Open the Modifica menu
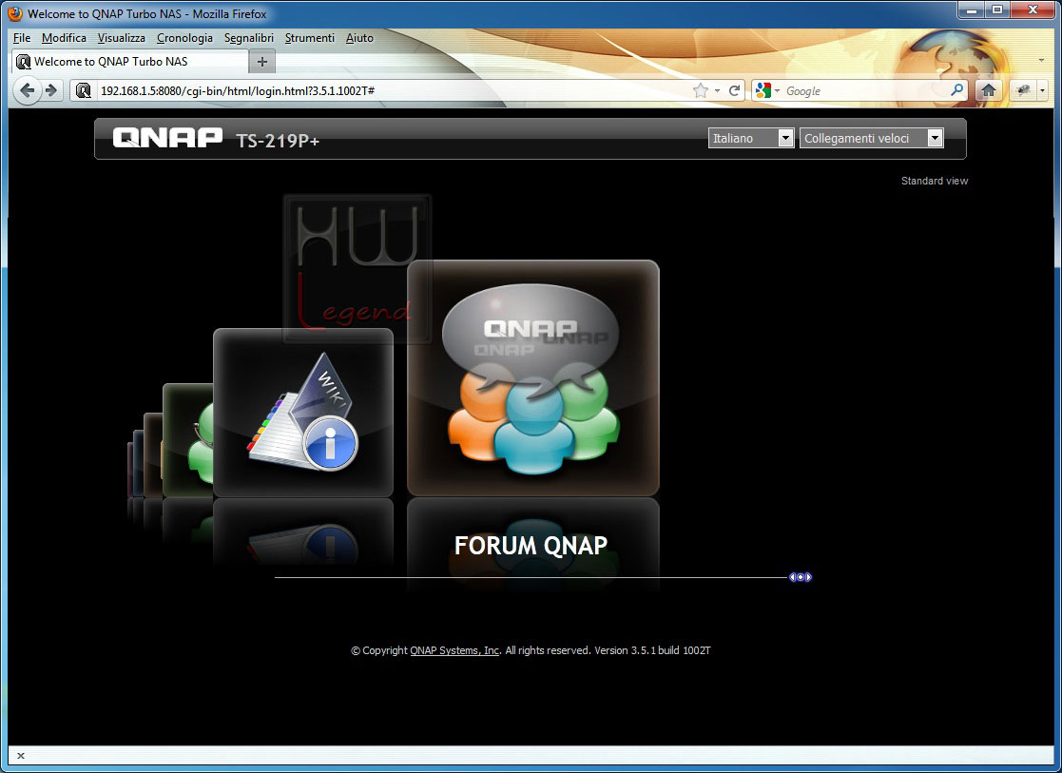Image resolution: width=1062 pixels, height=773 pixels. tap(64, 38)
